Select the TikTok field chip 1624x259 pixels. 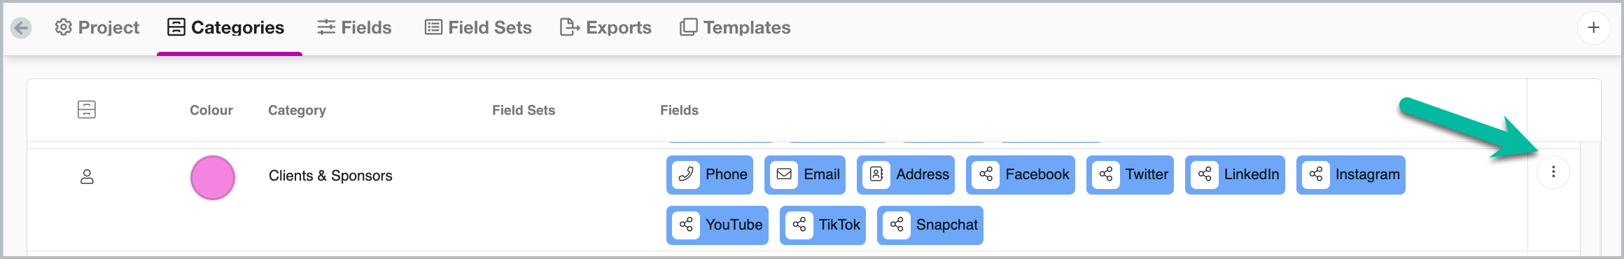click(x=822, y=225)
